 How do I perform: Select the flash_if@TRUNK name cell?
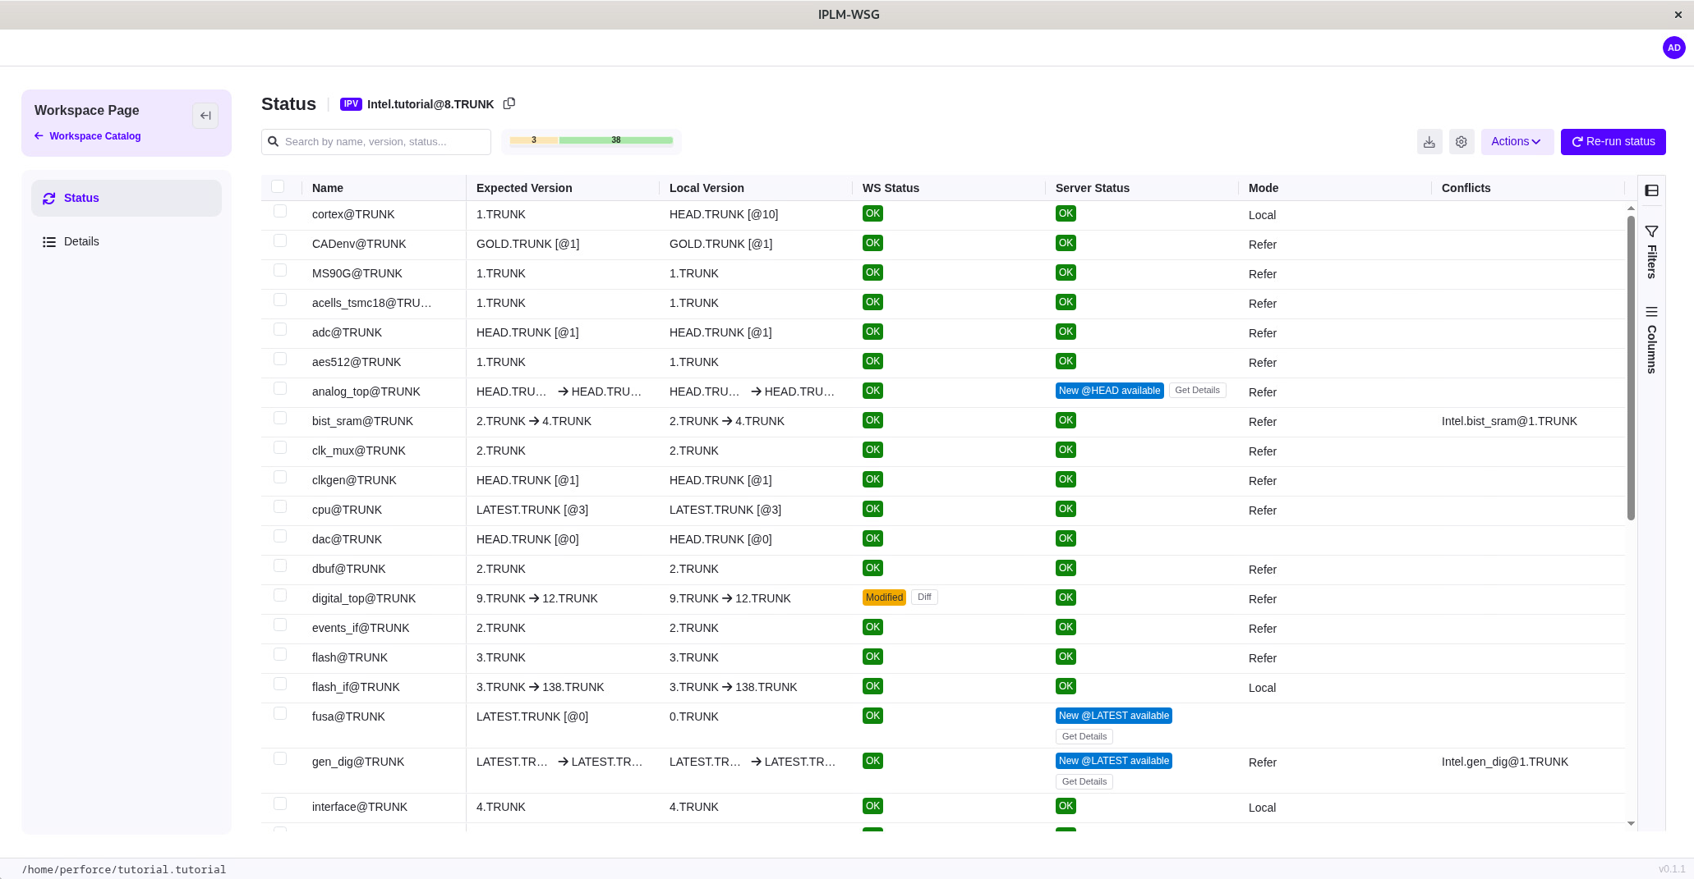tap(356, 687)
